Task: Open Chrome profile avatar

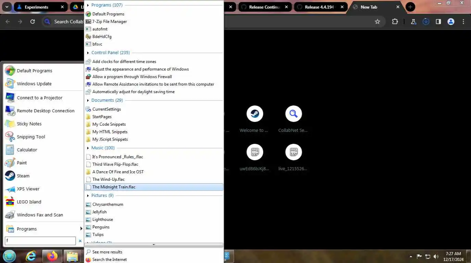Action: [451, 22]
